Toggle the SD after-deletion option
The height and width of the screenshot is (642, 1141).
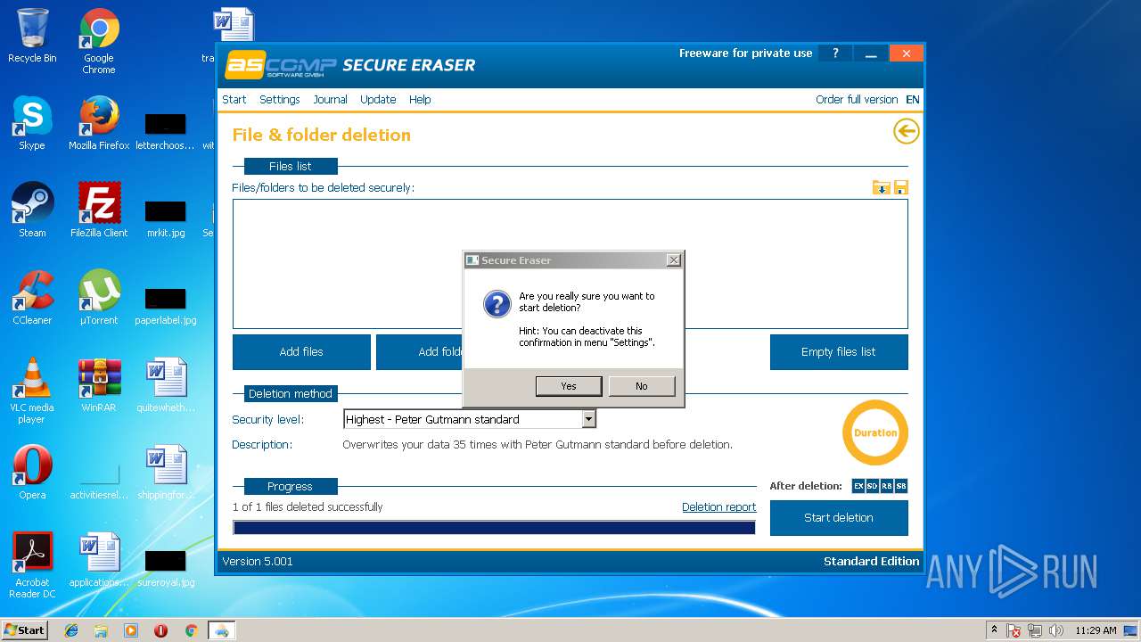coord(873,486)
